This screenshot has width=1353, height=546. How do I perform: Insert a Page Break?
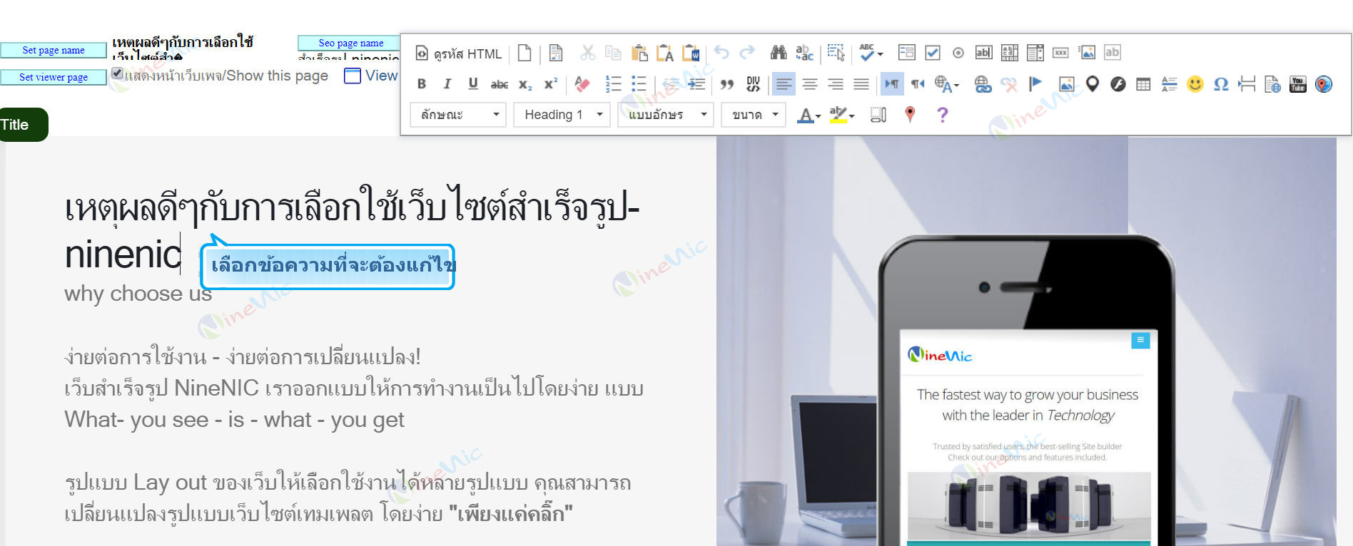(x=1247, y=84)
